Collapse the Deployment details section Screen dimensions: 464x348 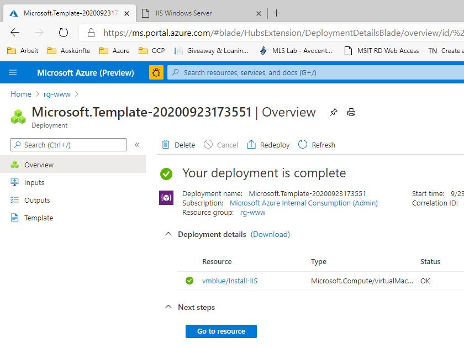(168, 234)
